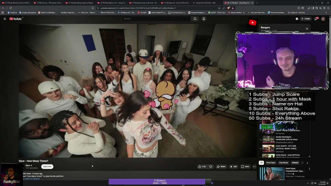Open the YouTube bookmark in bookmarks bar
This screenshot has height=186, width=331.
[x=142, y=12]
